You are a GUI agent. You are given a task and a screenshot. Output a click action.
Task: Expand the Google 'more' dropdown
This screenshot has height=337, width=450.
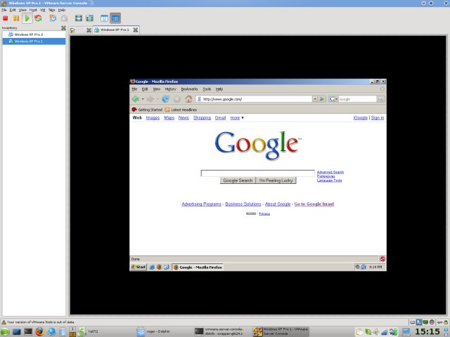pos(237,118)
